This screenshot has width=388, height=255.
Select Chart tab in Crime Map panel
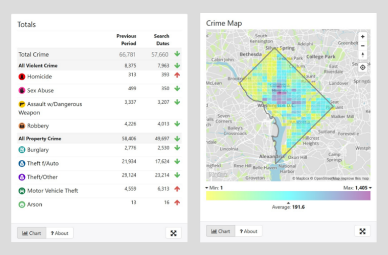pyautogui.click(x=220, y=231)
